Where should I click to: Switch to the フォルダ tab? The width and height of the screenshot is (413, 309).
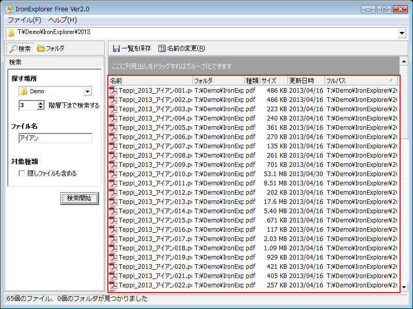tap(51, 48)
